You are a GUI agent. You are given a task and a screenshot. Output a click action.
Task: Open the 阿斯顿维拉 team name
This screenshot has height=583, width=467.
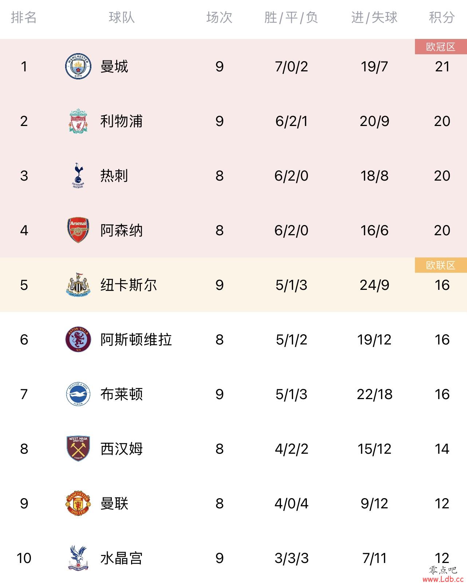(136, 340)
